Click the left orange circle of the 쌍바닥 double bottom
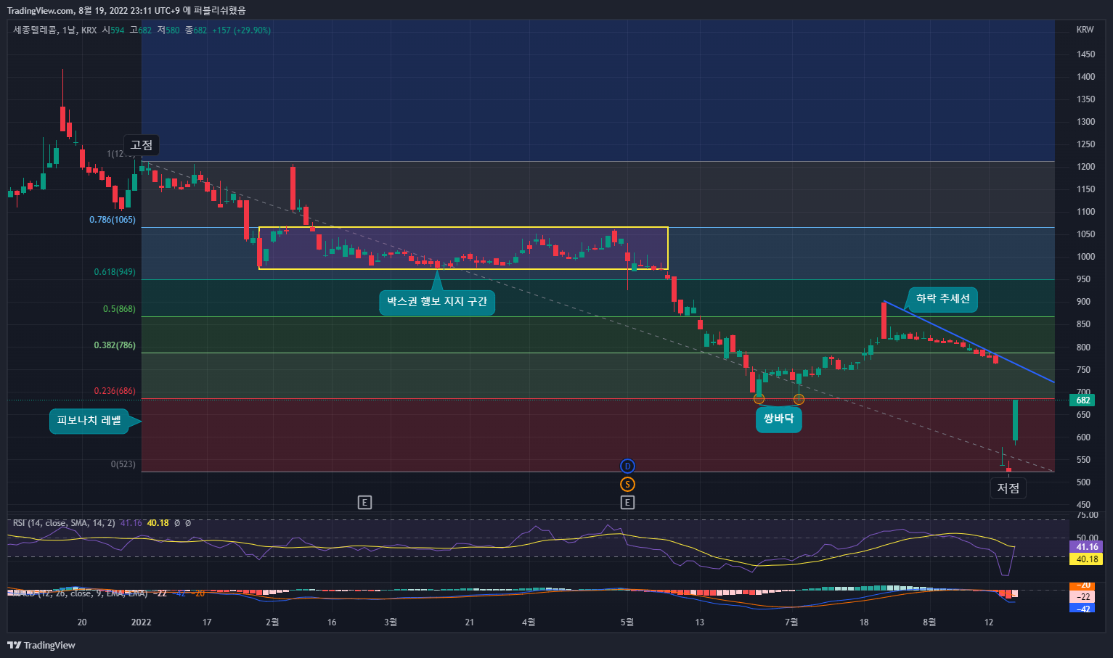 click(x=759, y=399)
